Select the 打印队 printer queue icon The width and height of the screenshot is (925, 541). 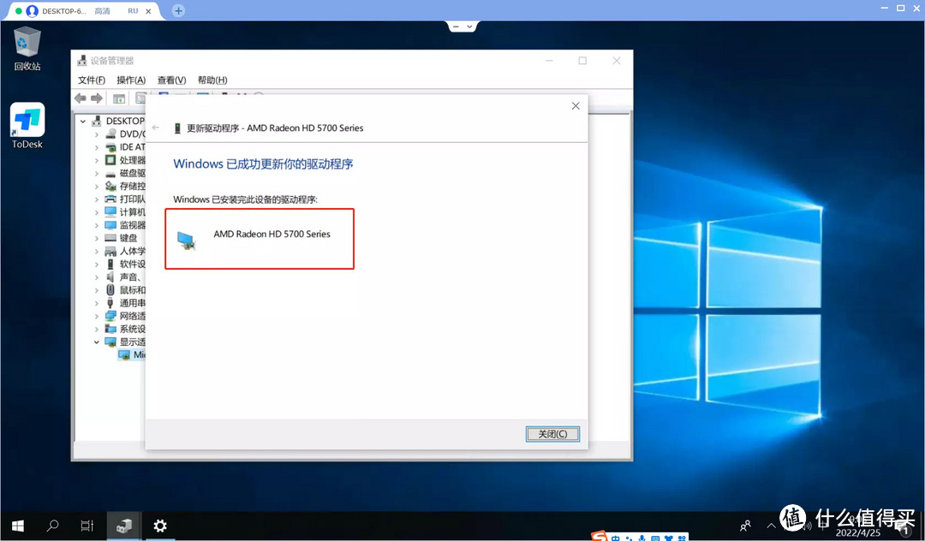click(x=110, y=199)
